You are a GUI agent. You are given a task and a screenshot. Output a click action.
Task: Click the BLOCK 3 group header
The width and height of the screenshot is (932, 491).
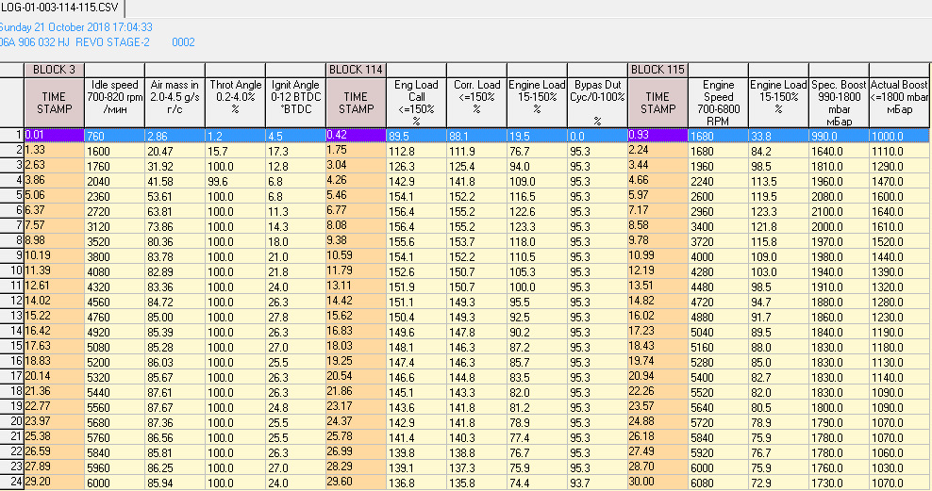(x=54, y=70)
